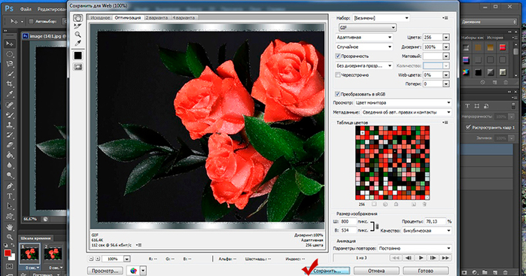Toggle Распространить кадр 1 checkbox in Layers panel
526x276 pixels.
[x=468, y=127]
